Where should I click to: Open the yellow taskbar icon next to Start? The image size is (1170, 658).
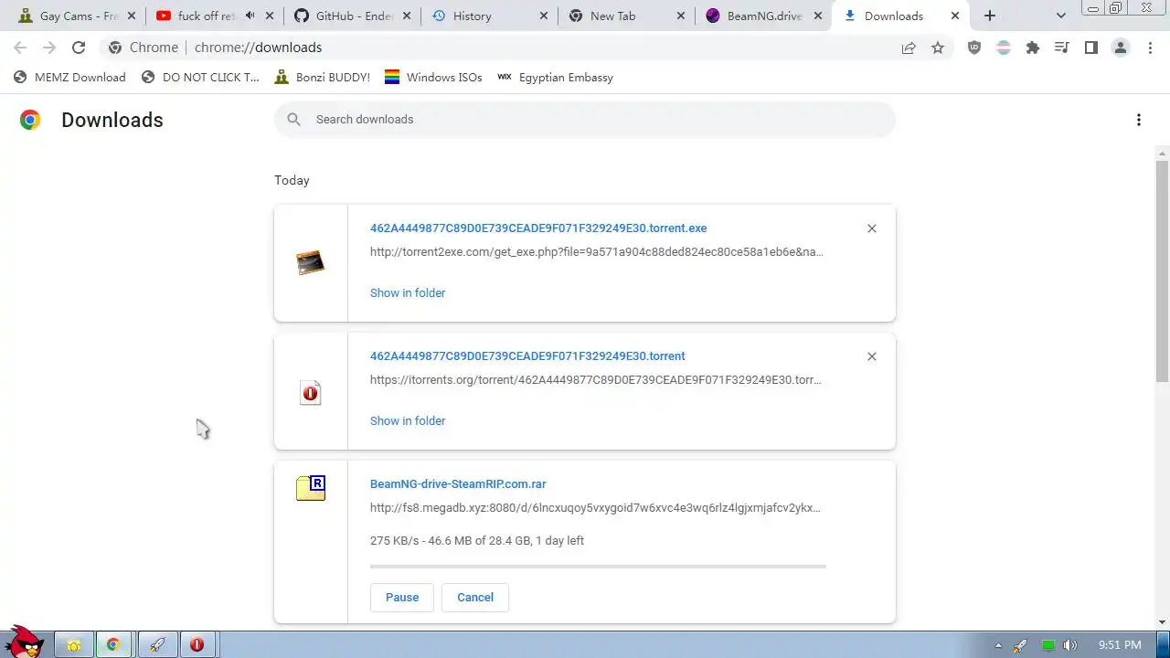click(x=74, y=644)
